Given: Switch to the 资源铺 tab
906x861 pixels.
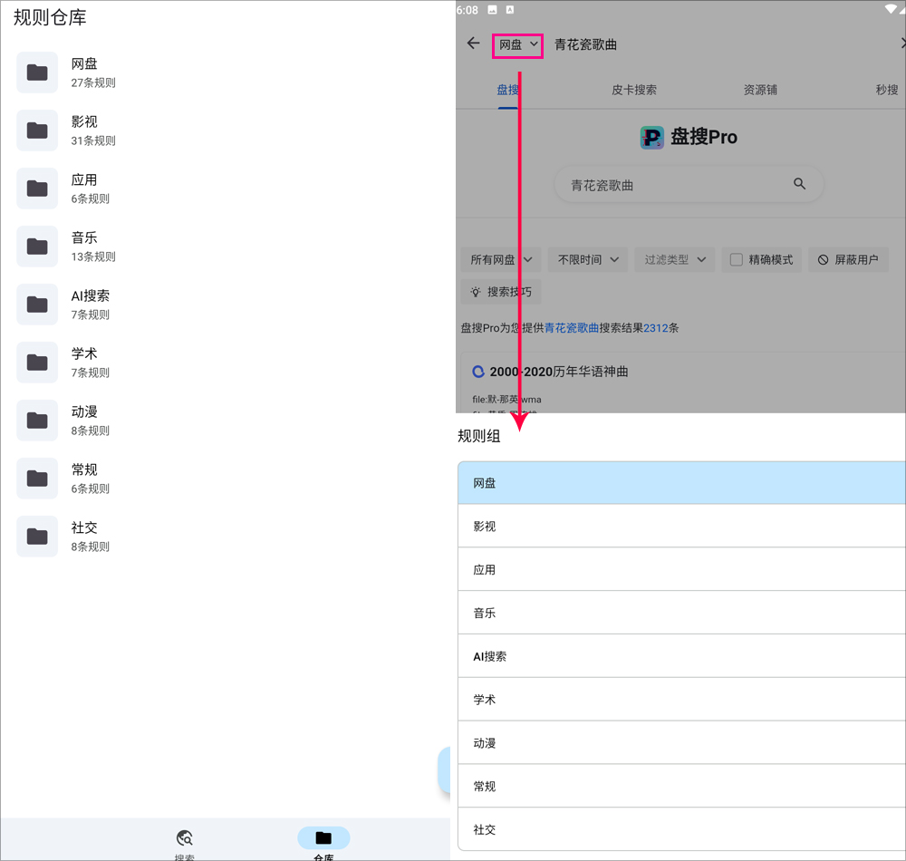Looking at the screenshot, I should (x=760, y=90).
